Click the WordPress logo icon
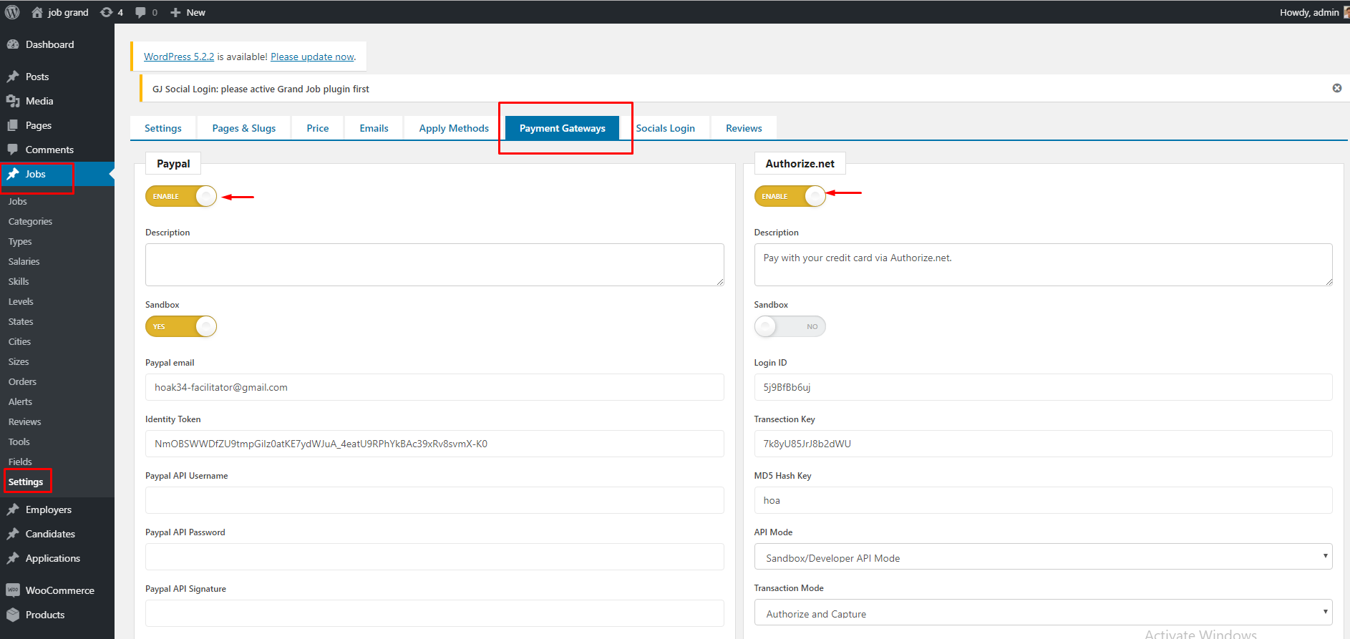The image size is (1350, 639). pos(12,12)
